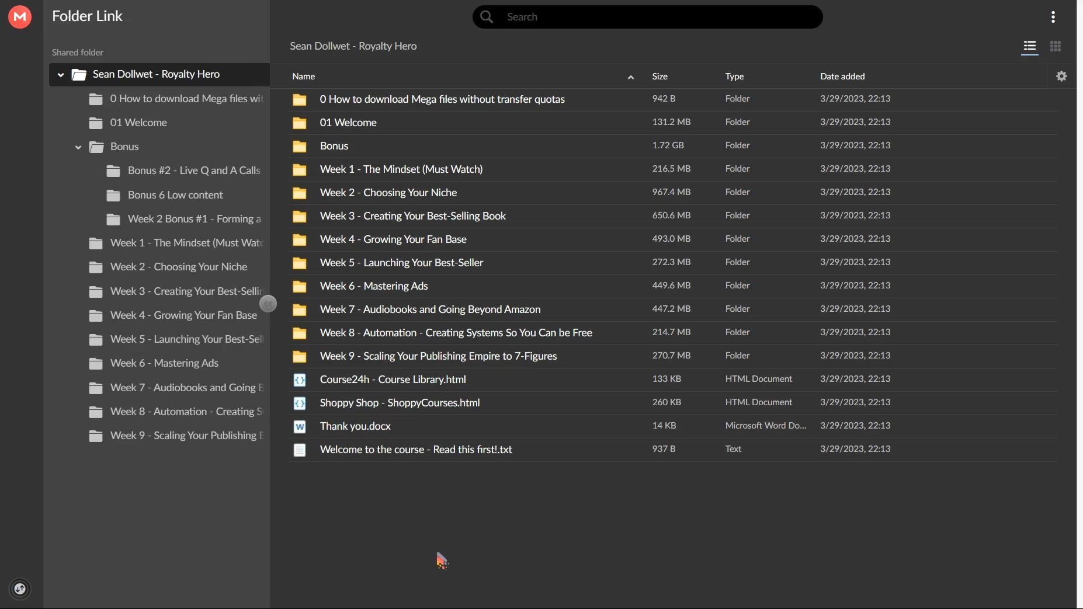Collapse the Bonus folder in tree
Screen dimensions: 1083x609
tap(78, 147)
